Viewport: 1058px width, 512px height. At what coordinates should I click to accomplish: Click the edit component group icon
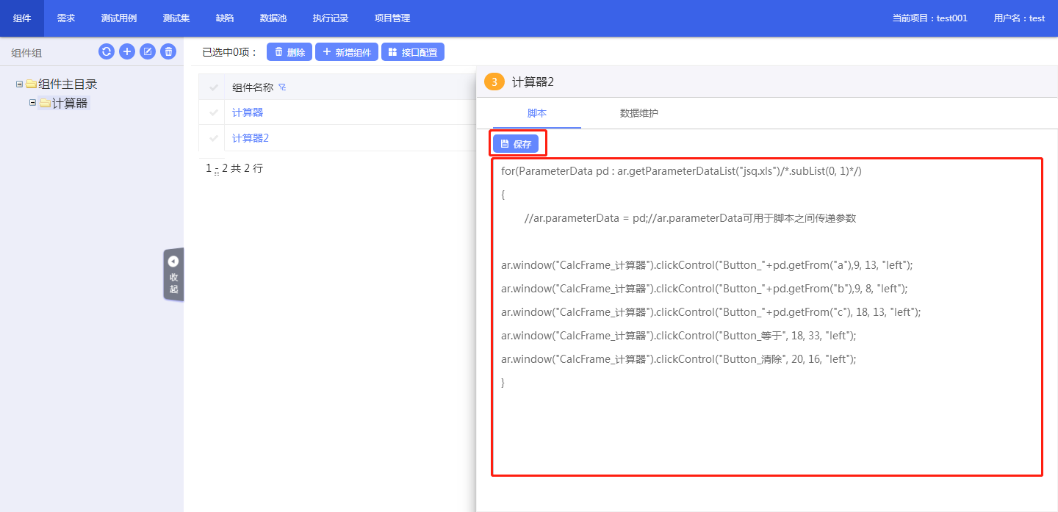[x=148, y=51]
